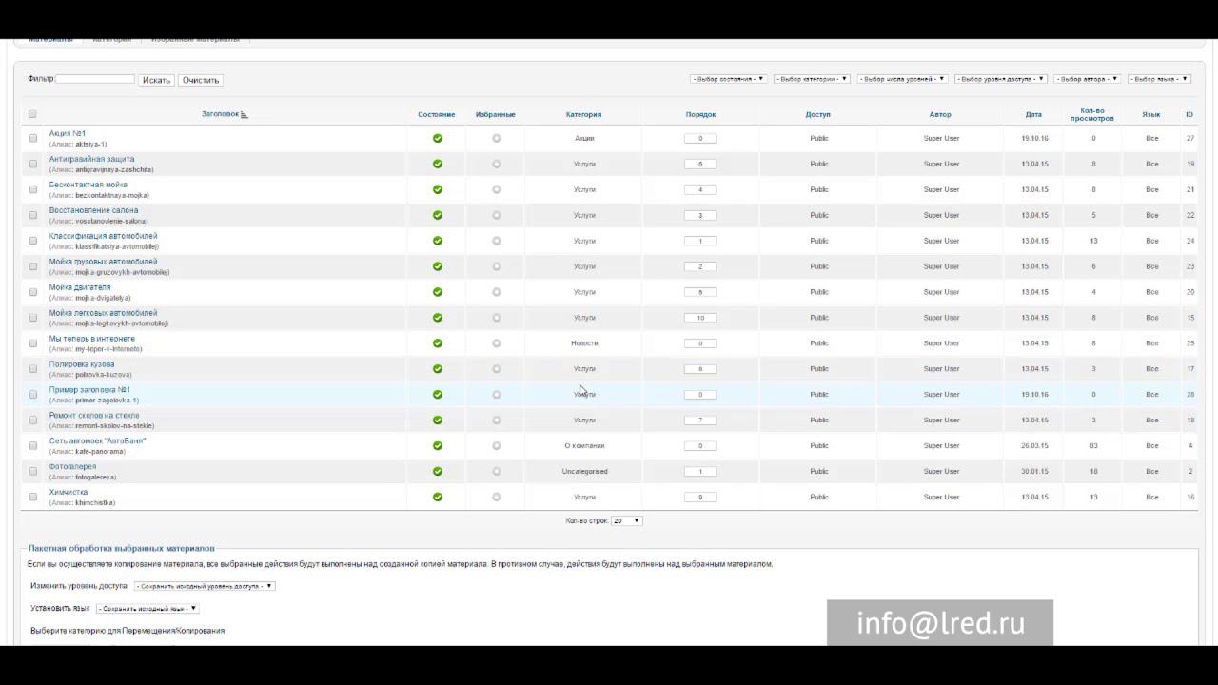1218x685 pixels.
Task: Toggle state icon for Классификация автомобилей
Action: click(438, 241)
